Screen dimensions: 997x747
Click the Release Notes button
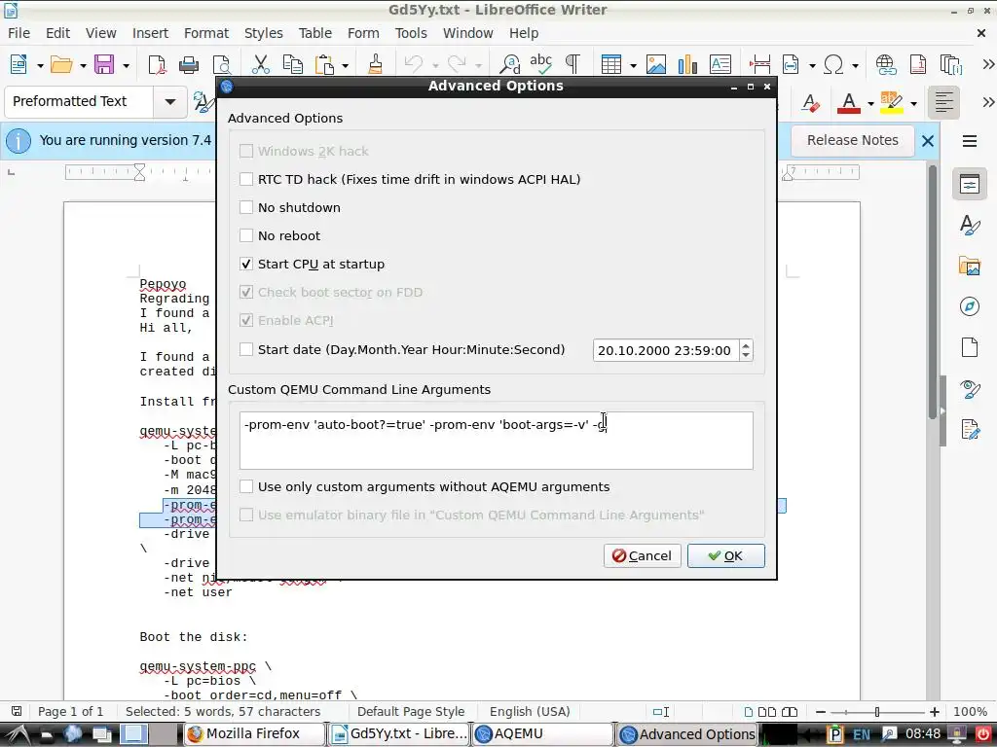852,140
